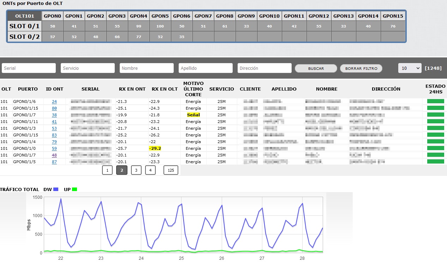Click the Apellido search field
The width and height of the screenshot is (447, 264).
(205, 68)
